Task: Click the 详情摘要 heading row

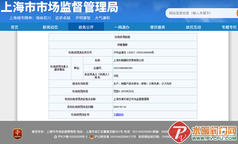Action: click(x=123, y=45)
